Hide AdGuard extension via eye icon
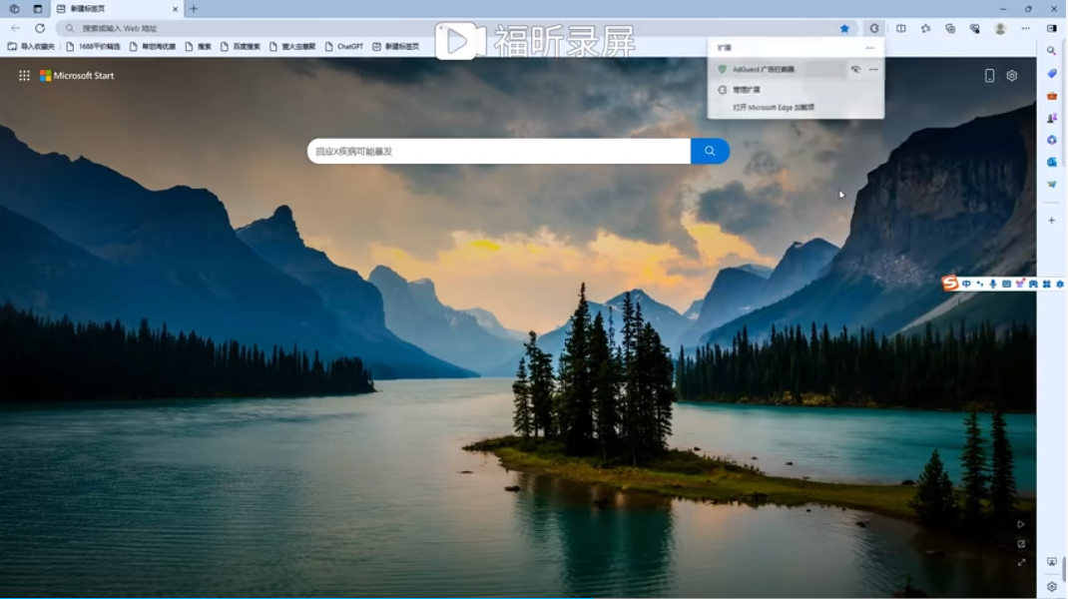The height and width of the screenshot is (599, 1068). [855, 70]
